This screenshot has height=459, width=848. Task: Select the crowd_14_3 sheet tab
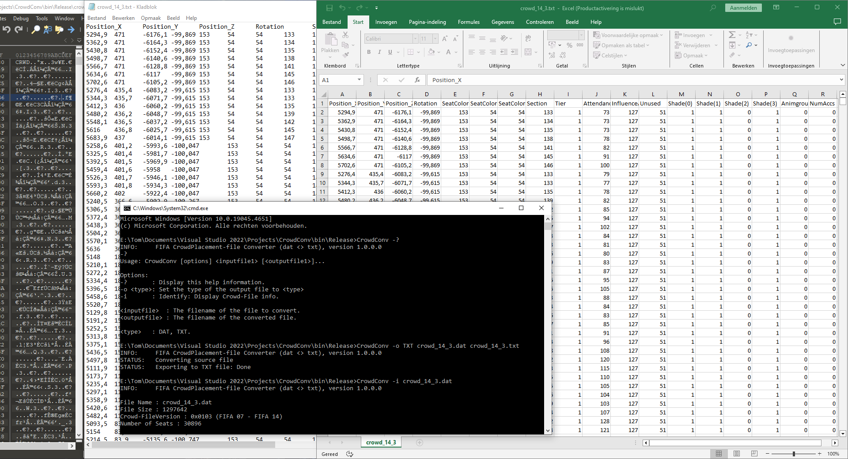click(x=381, y=442)
